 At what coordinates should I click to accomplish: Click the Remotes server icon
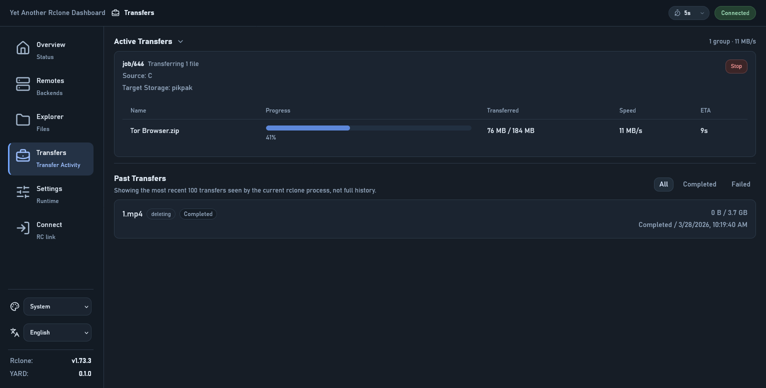pos(23,84)
